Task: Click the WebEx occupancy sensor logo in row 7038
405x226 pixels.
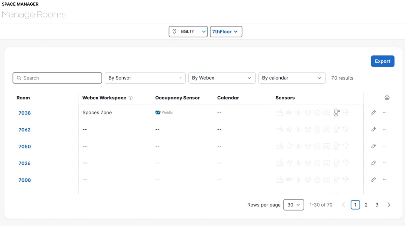Action: (x=164, y=112)
